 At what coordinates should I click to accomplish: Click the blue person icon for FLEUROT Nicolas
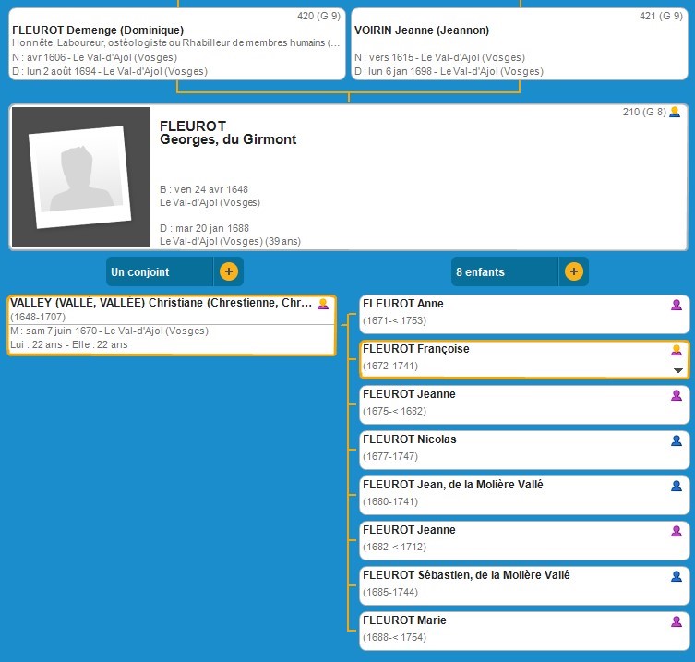click(677, 440)
